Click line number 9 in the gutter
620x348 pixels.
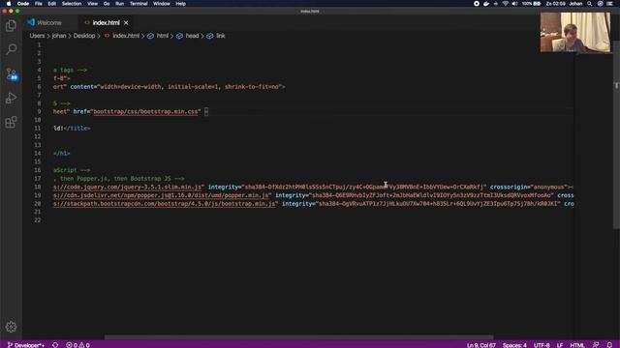[x=39, y=112]
